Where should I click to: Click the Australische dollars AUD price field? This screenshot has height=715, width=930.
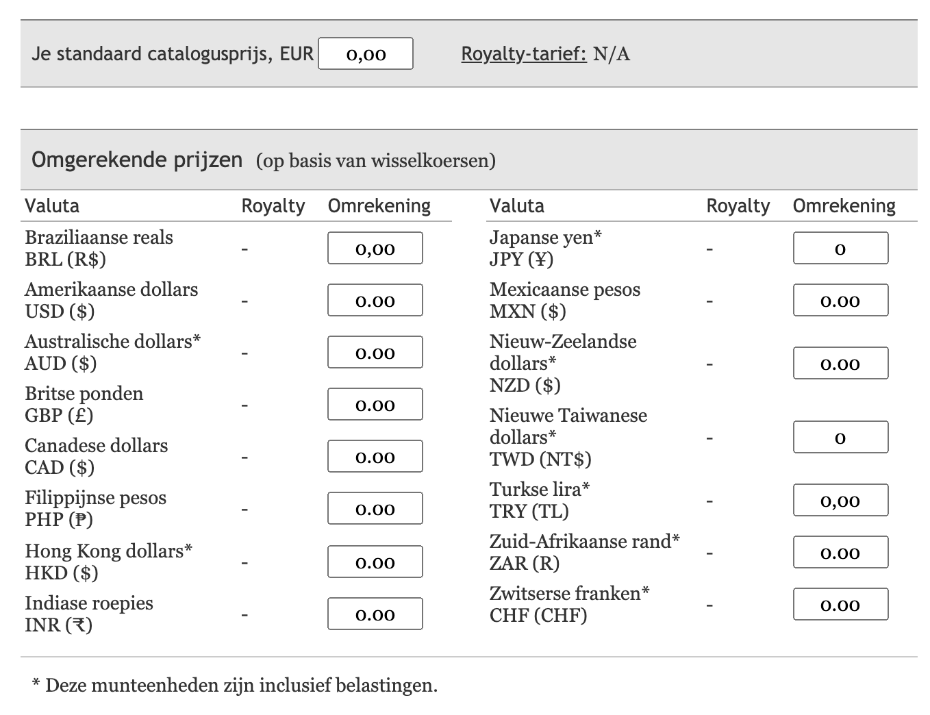click(375, 353)
